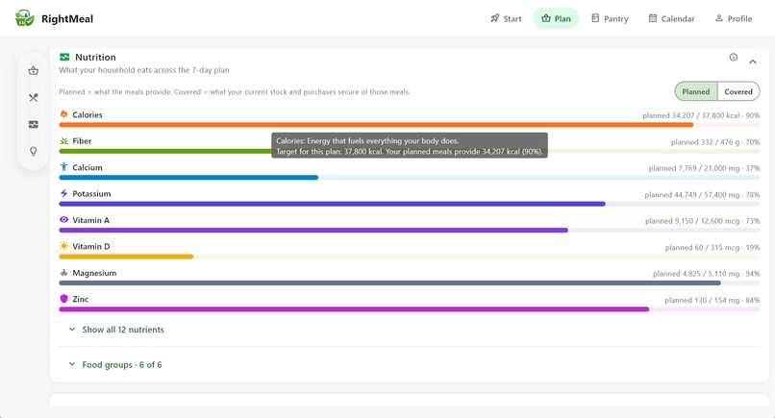
Task: Click the Calories flame icon
Action: [x=63, y=114]
